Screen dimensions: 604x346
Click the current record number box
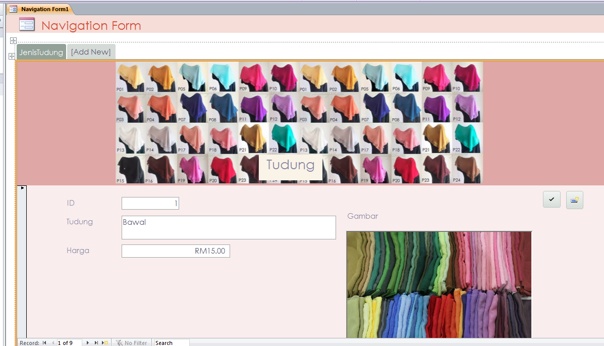(x=69, y=342)
